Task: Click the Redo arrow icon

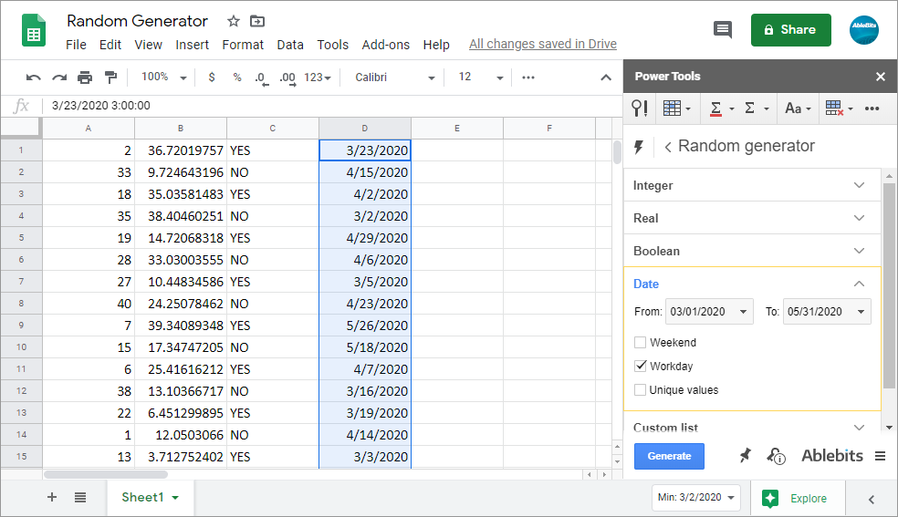Action: click(x=59, y=78)
